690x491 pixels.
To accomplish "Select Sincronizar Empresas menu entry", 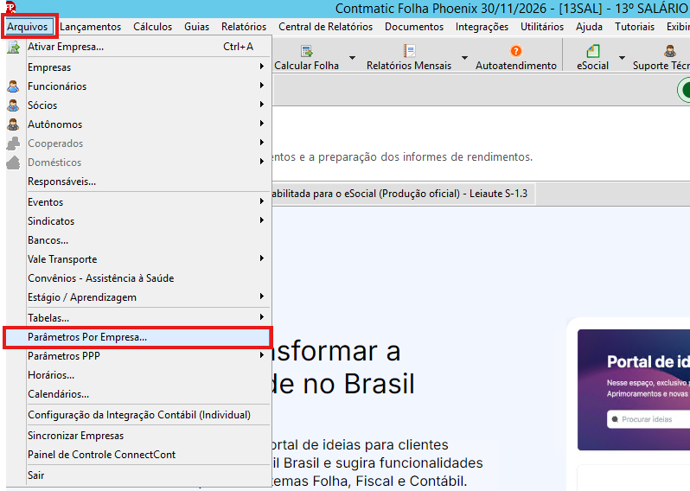I will point(138,436).
